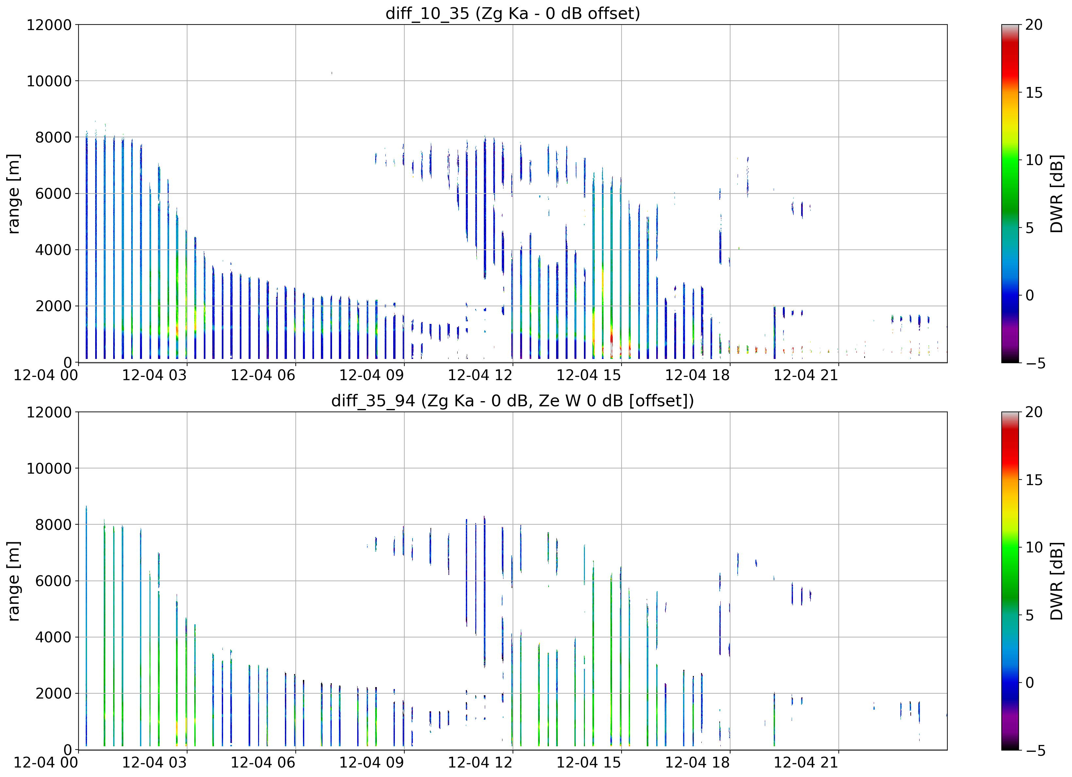The width and height of the screenshot is (1072, 777).
Task: Select the "12-04 03" x-tick under the diff_10_35 plot
Action: 154,376
